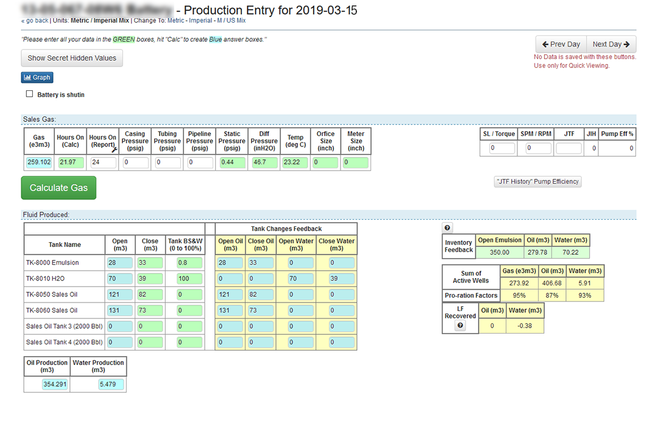658x430 pixels.
Task: Select the SPM / RPM input field
Action: [x=538, y=148]
